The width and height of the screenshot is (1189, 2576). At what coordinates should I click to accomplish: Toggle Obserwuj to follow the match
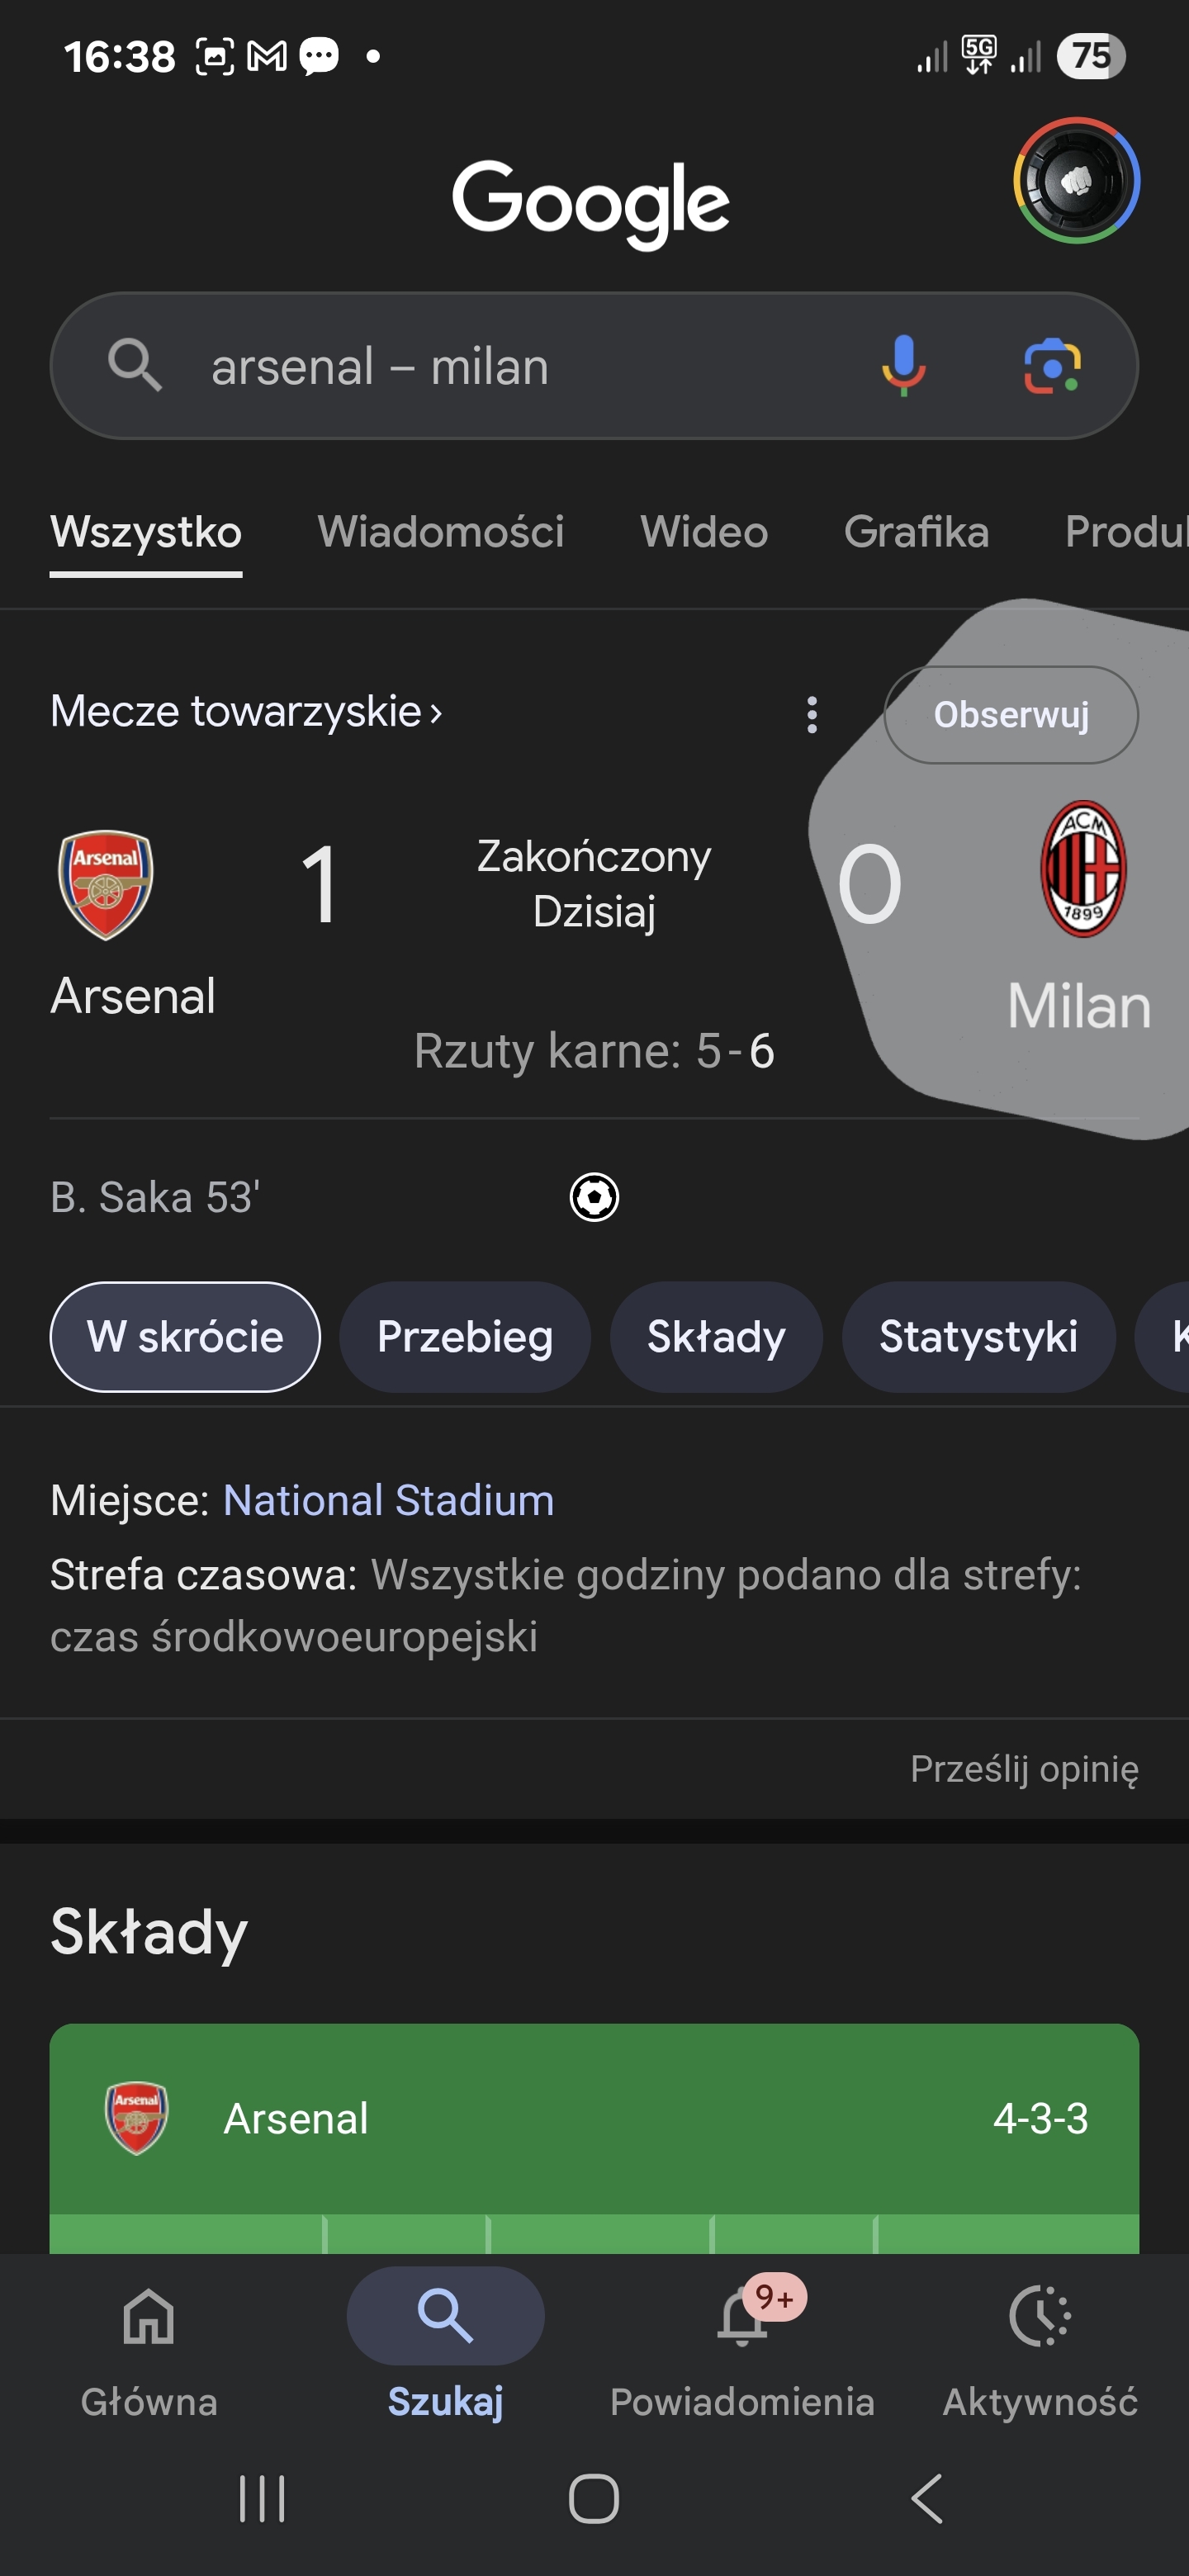click(x=1011, y=715)
